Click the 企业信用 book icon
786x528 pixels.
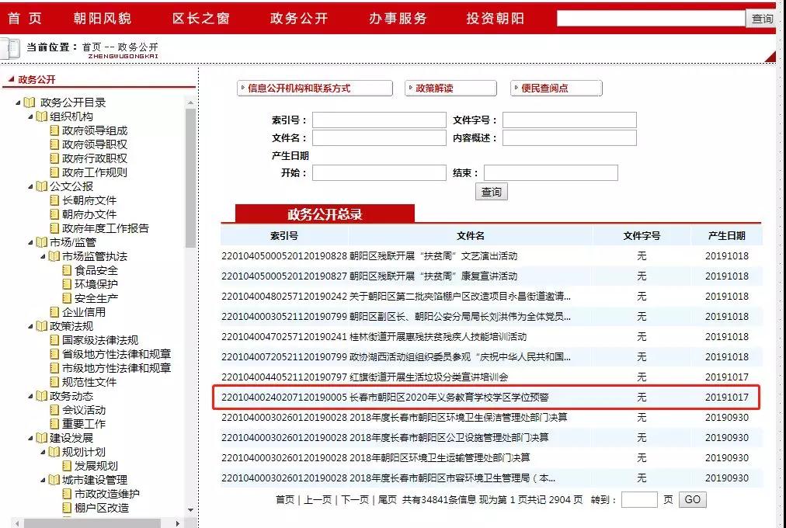[56, 311]
